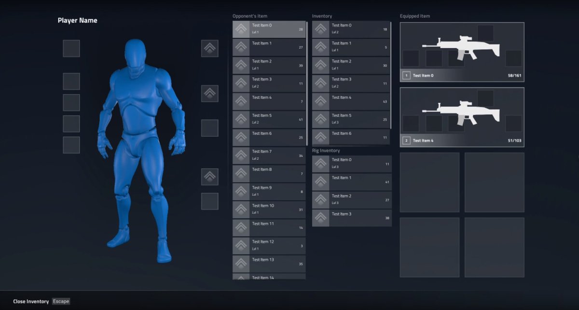This screenshot has width=579, height=310.
Task: Click the blue character model
Action: coord(140,150)
